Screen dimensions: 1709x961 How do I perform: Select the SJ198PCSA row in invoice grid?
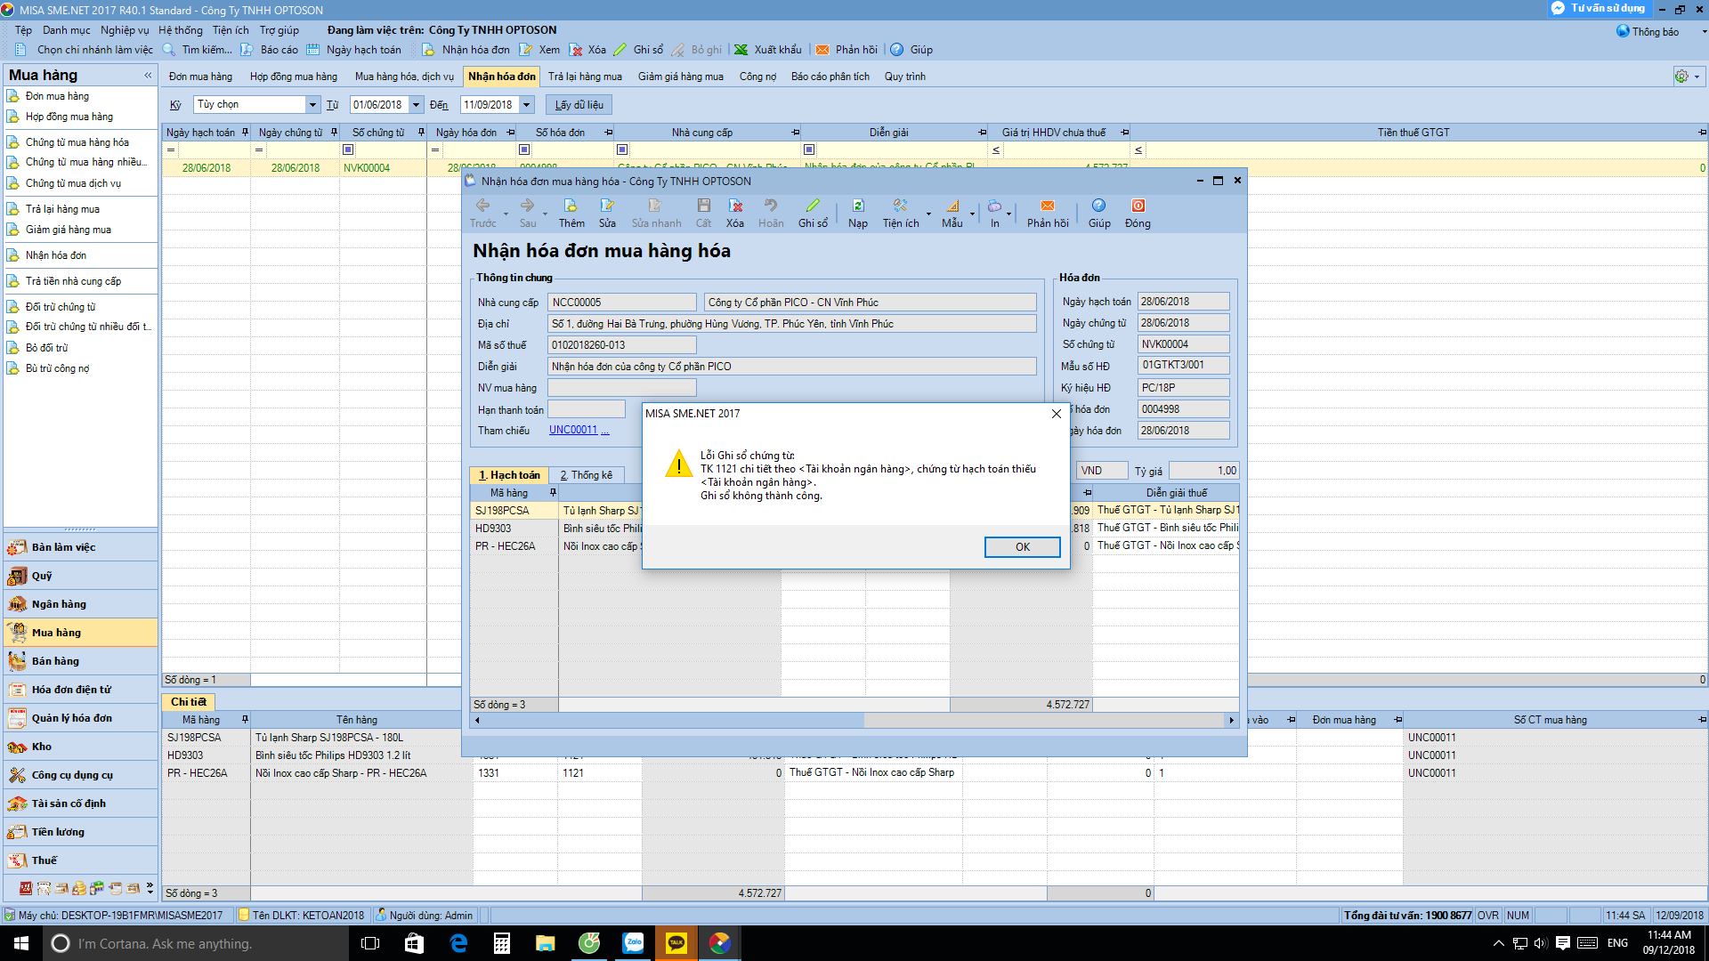[854, 511]
